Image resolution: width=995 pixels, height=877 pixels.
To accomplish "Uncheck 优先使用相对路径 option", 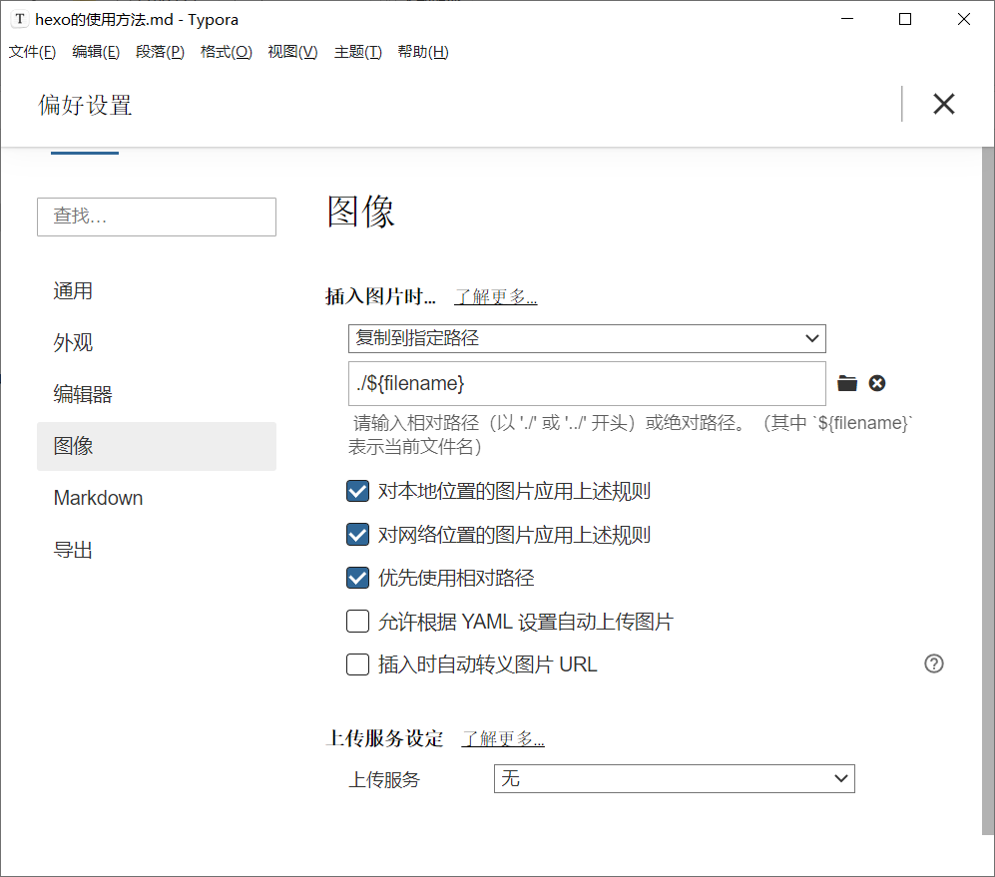I will click(358, 578).
